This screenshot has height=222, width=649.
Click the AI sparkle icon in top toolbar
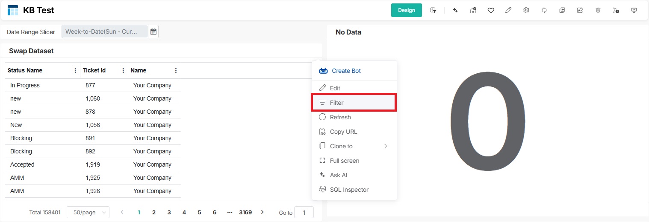click(455, 10)
